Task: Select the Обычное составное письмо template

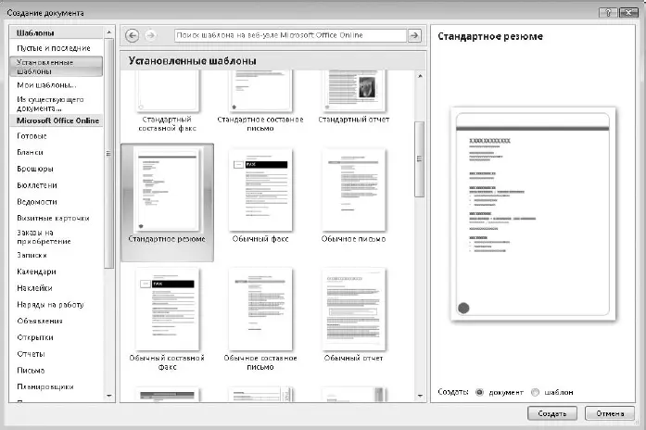Action: [260, 309]
